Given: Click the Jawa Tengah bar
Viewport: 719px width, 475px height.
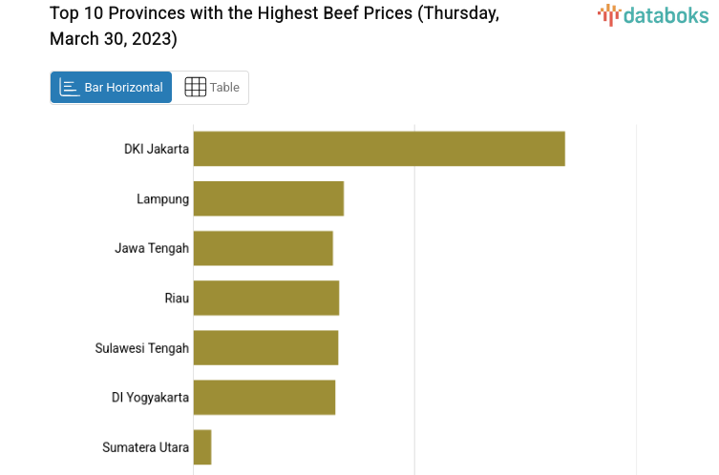Looking at the screenshot, I should 263,248.
